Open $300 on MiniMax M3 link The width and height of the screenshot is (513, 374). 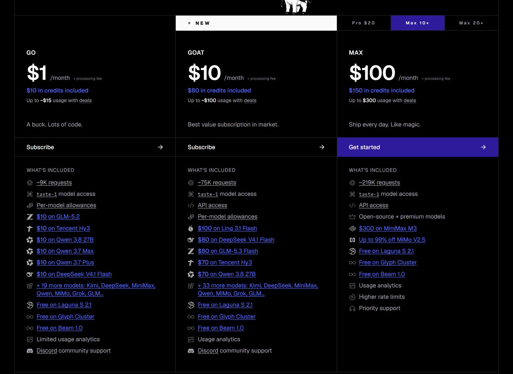tap(388, 228)
